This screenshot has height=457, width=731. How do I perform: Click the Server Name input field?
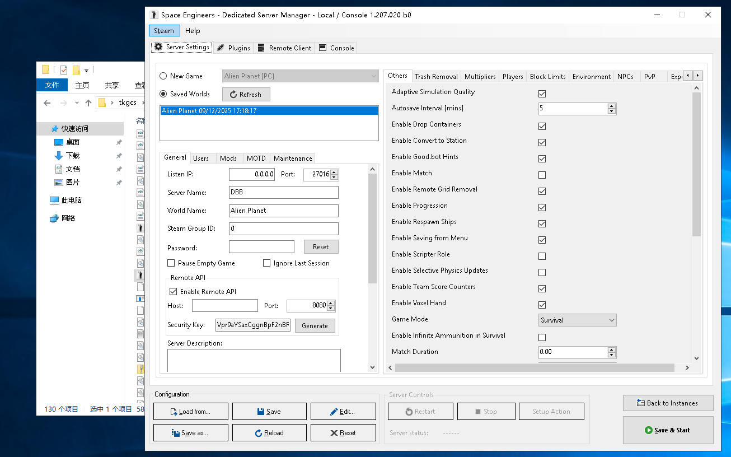click(x=283, y=193)
